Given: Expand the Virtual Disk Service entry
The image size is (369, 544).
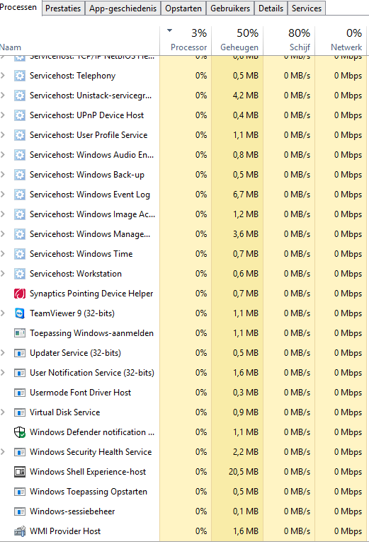Looking at the screenshot, I should click(x=3, y=412).
